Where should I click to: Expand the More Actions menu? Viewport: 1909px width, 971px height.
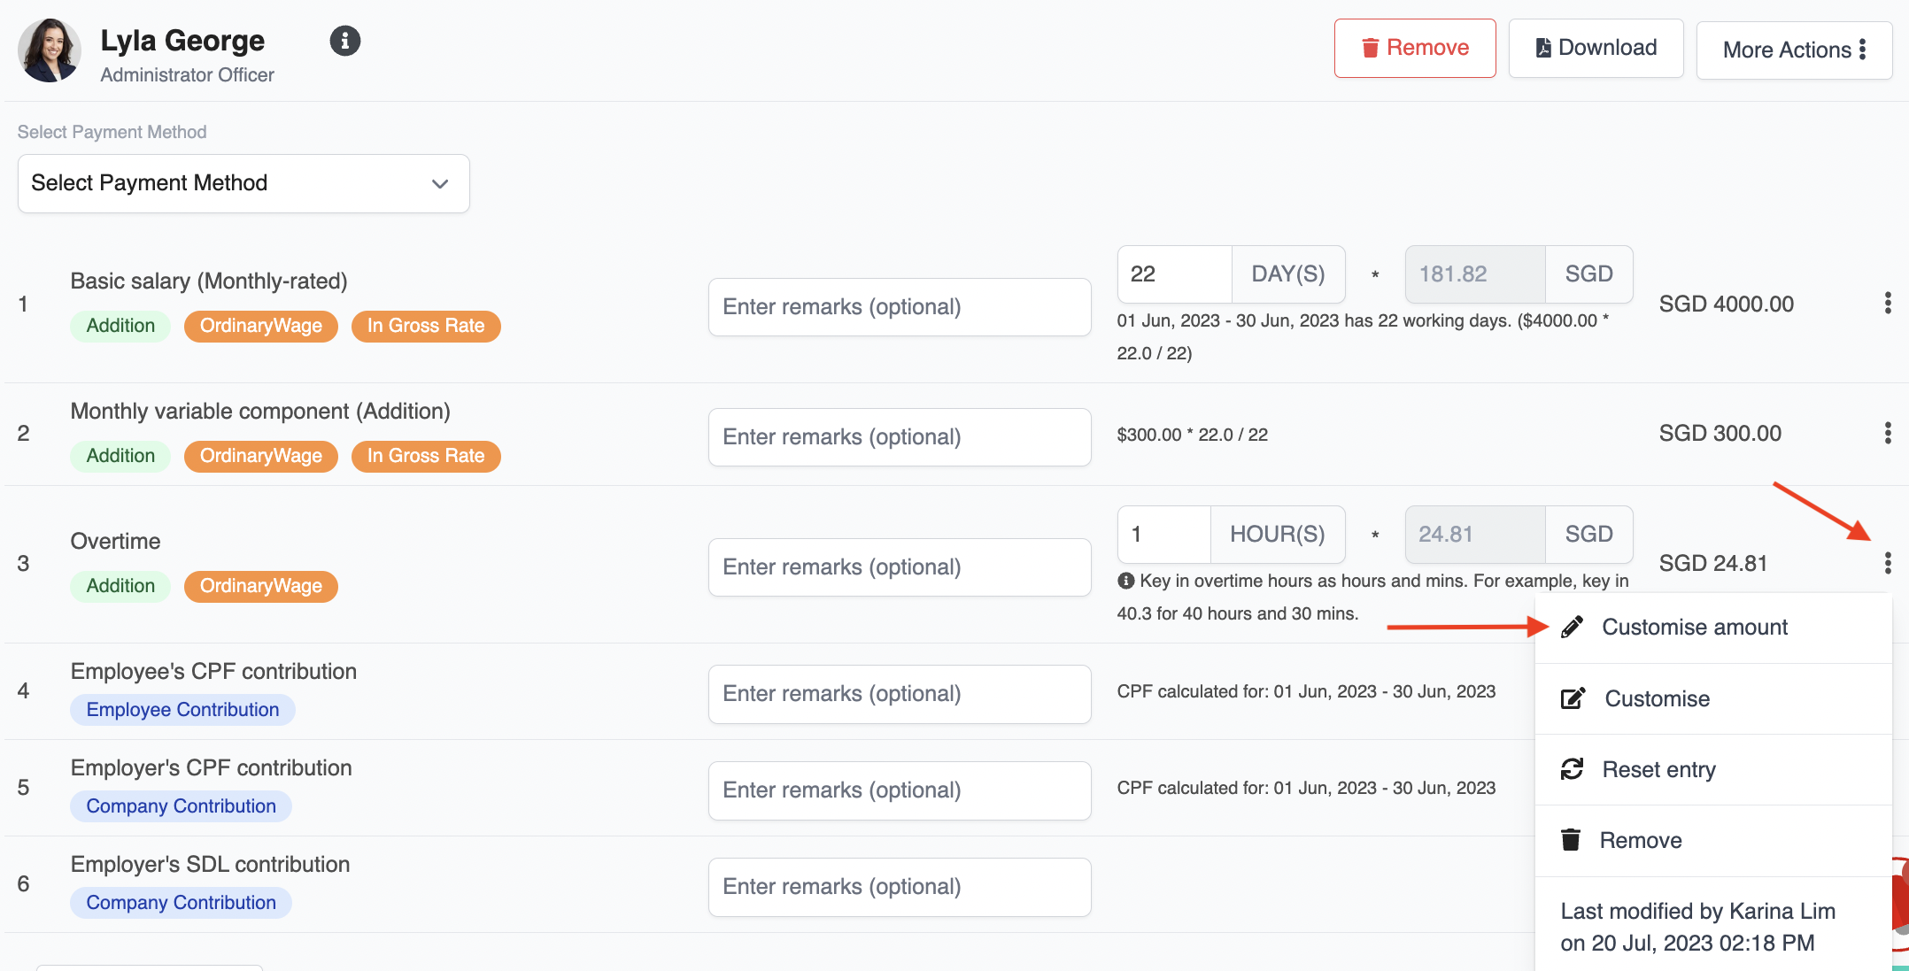point(1794,50)
